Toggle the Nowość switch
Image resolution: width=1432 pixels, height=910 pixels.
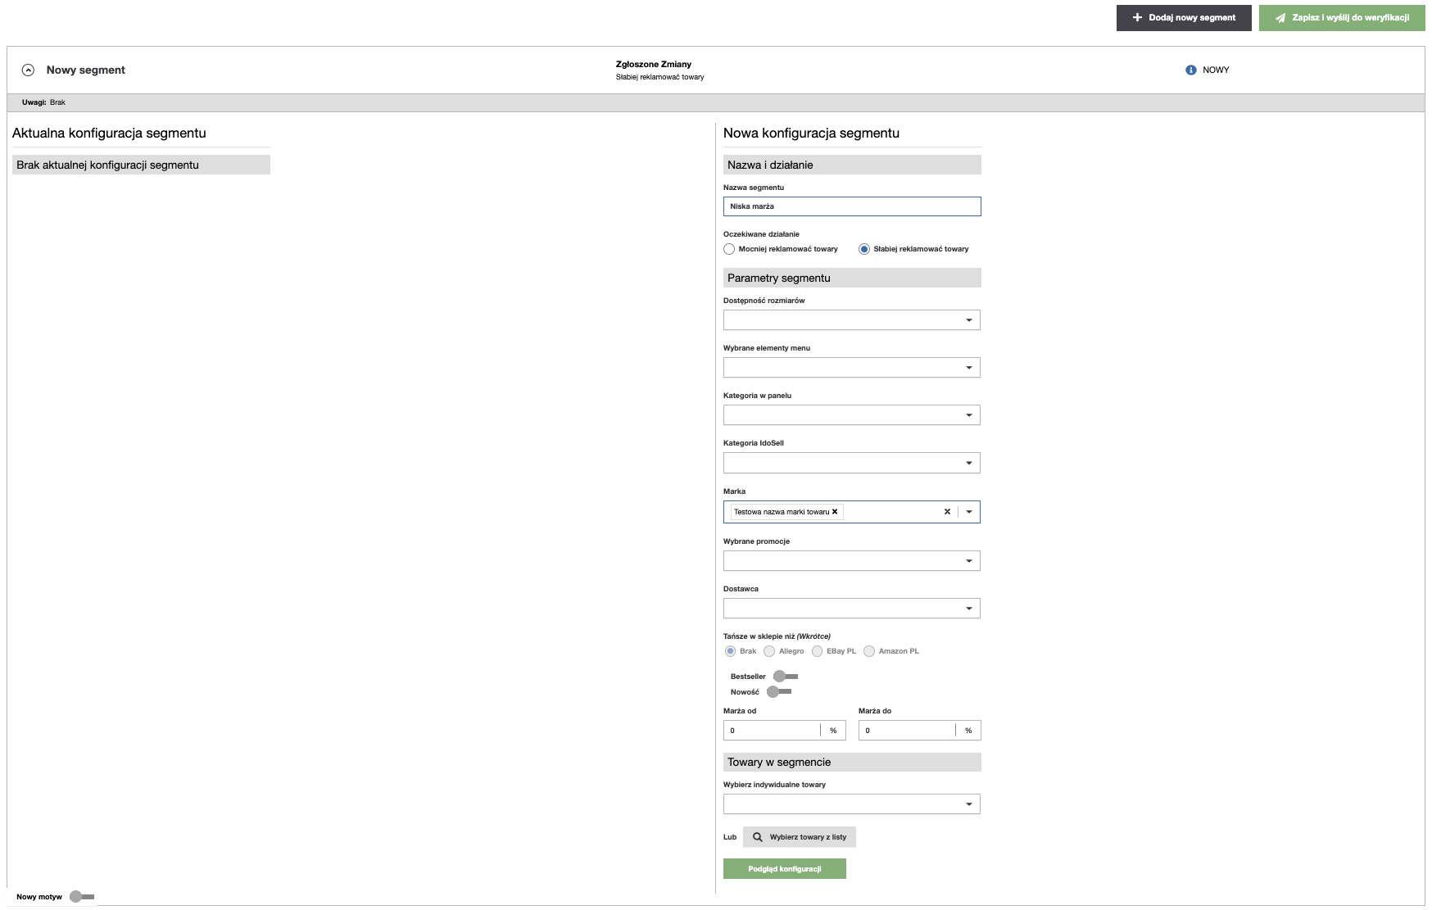tap(778, 692)
